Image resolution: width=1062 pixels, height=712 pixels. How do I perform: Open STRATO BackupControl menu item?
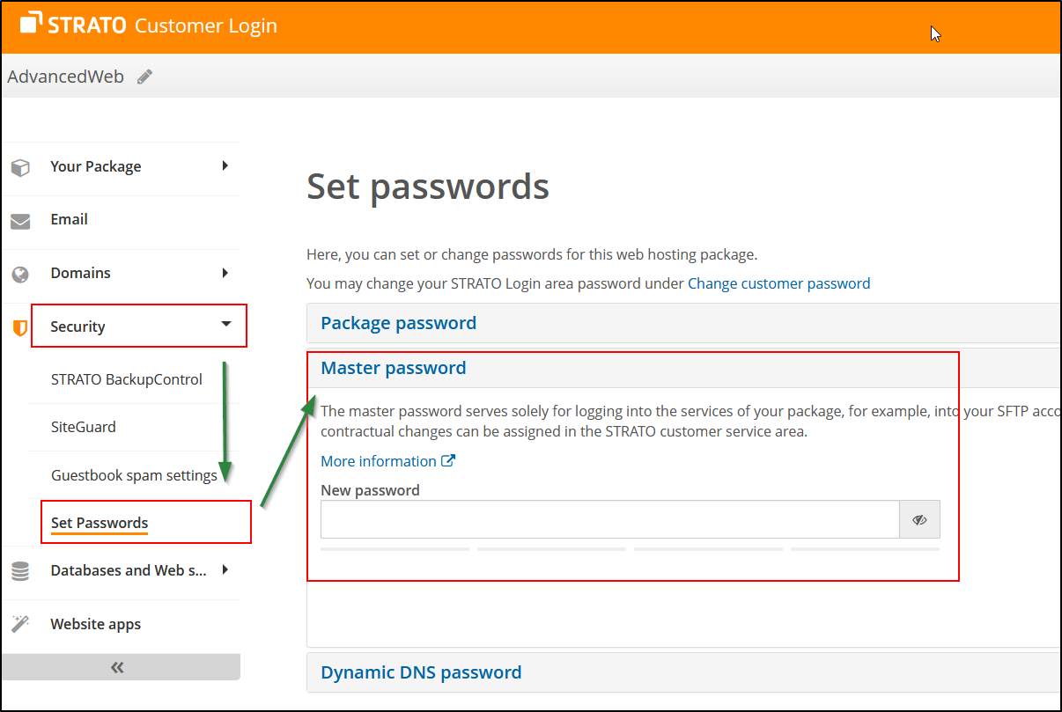(x=127, y=379)
